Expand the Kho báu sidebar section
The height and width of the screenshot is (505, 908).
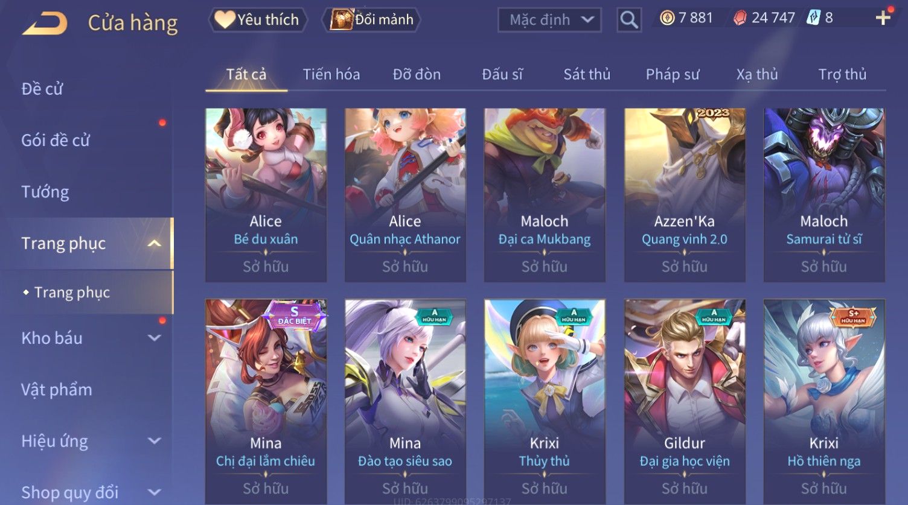155,338
